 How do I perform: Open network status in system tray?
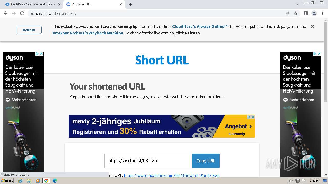(297, 181)
